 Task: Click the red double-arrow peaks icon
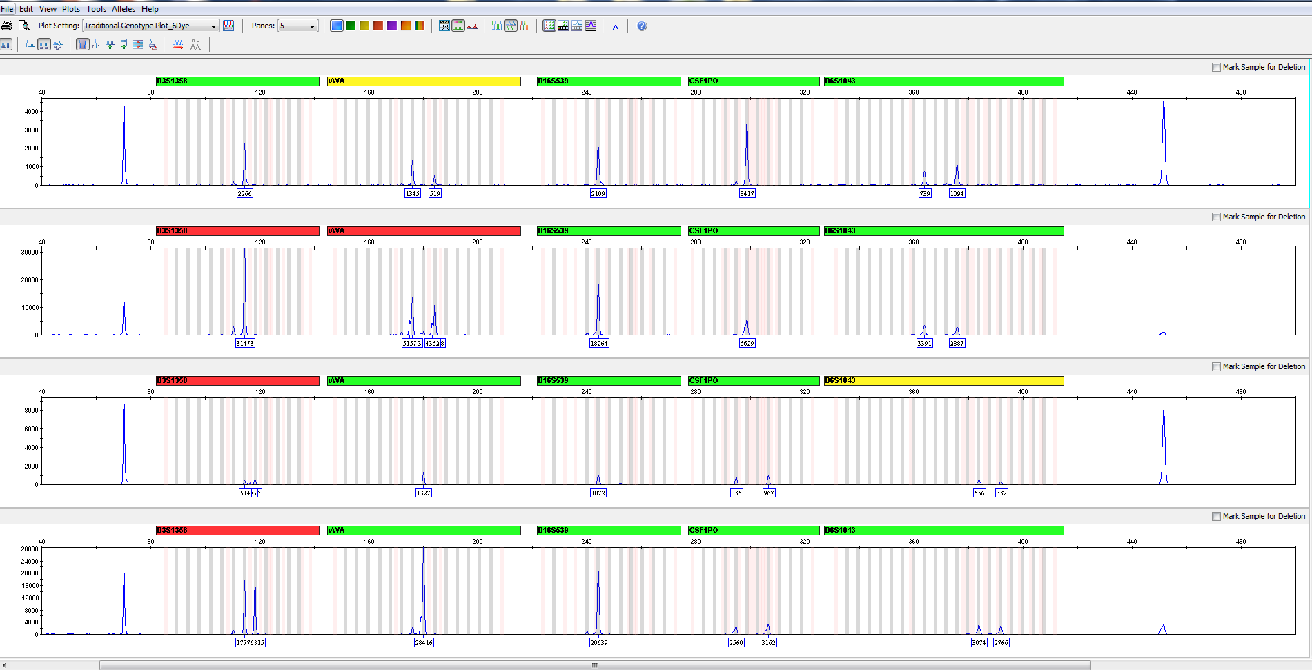(178, 44)
